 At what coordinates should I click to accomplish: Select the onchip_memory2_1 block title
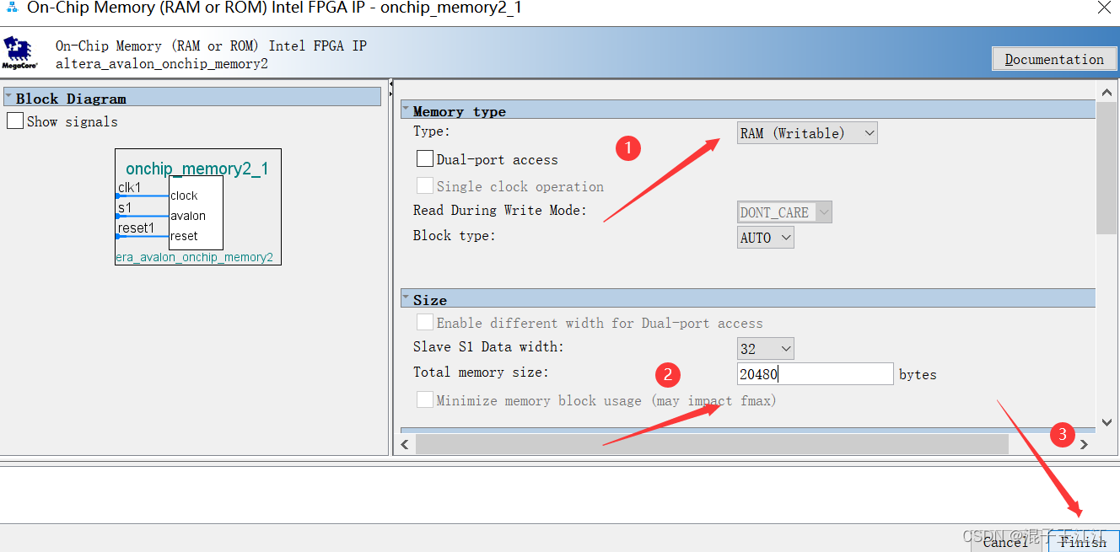197,169
